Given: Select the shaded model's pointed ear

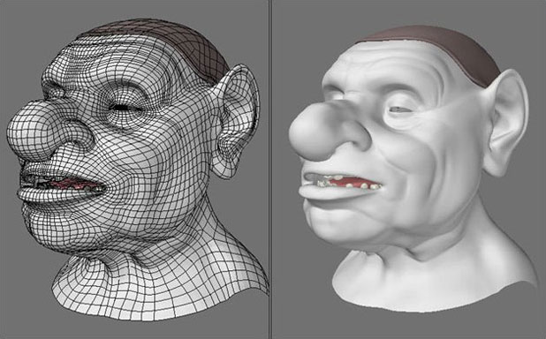Looking at the screenshot, I should [505, 122].
